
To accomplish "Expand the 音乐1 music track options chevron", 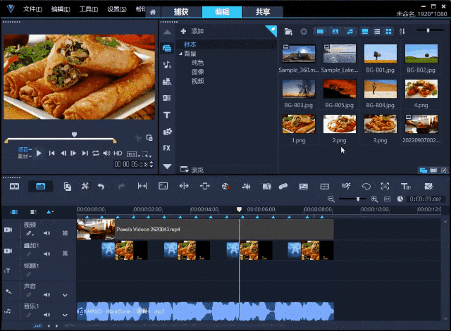I will pyautogui.click(x=65, y=314).
